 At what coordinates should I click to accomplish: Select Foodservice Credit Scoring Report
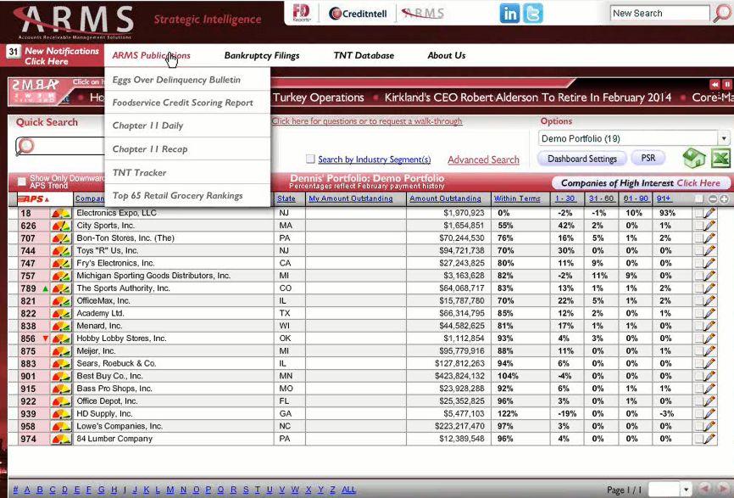click(x=182, y=103)
